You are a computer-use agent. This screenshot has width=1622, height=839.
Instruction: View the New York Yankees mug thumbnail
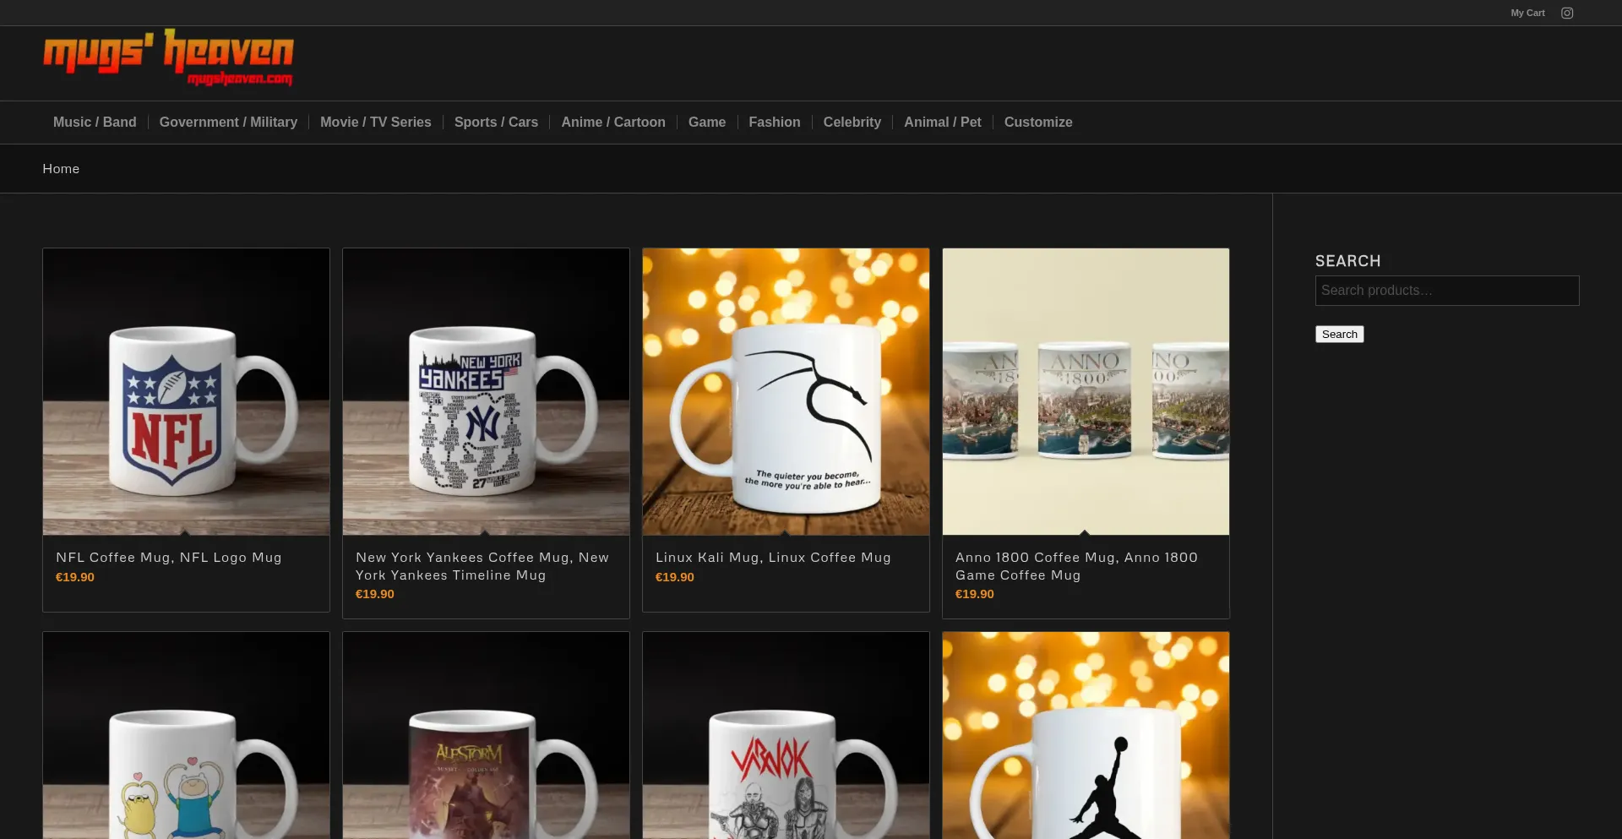tap(486, 391)
